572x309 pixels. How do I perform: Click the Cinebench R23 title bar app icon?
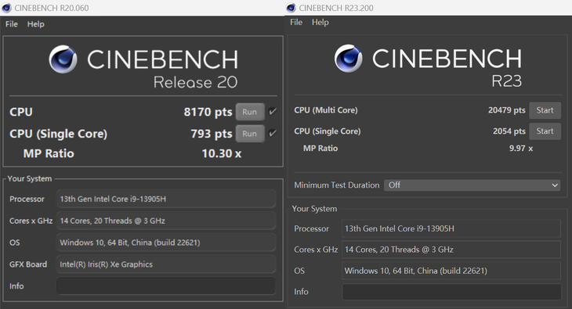pos(291,8)
